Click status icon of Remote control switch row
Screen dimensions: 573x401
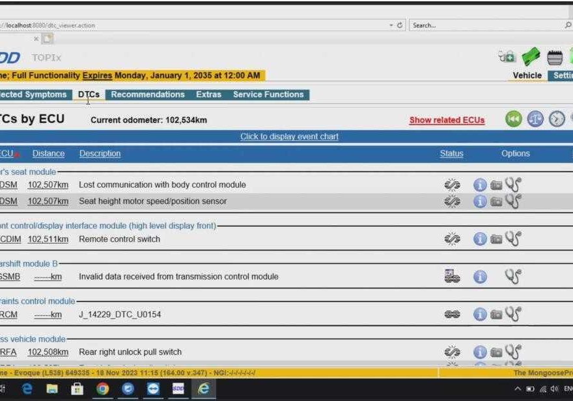[x=452, y=239]
